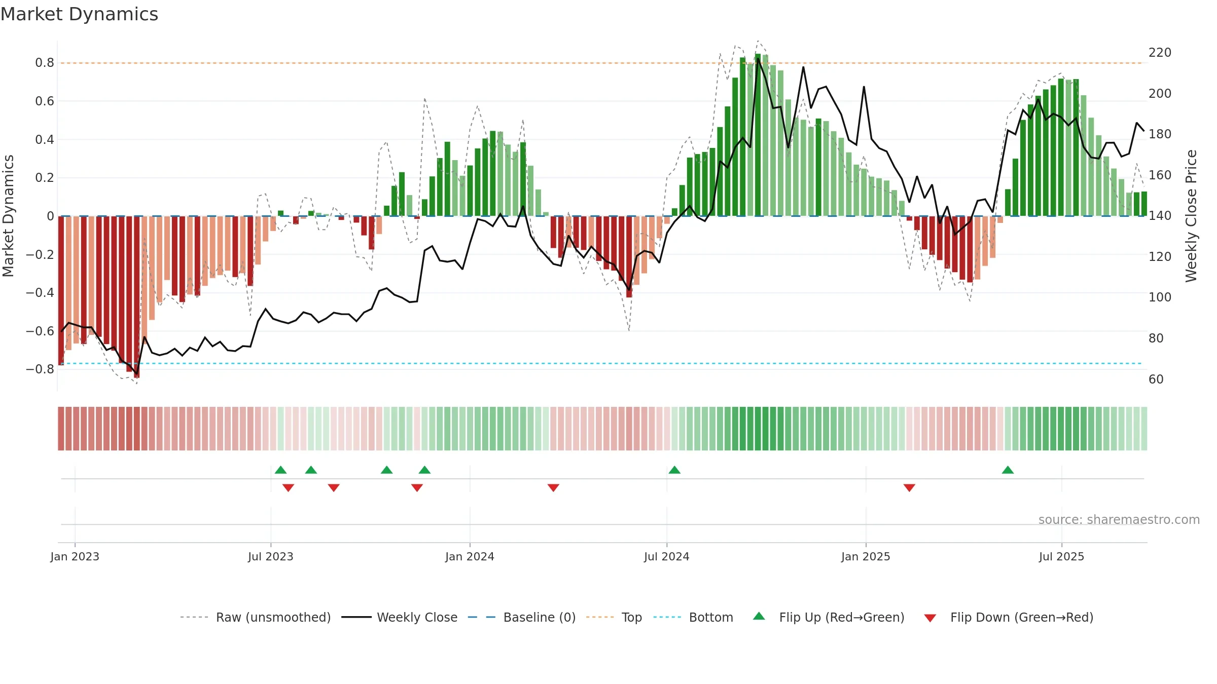
Task: Click the Jan 2025 axis label
Action: pyautogui.click(x=866, y=556)
